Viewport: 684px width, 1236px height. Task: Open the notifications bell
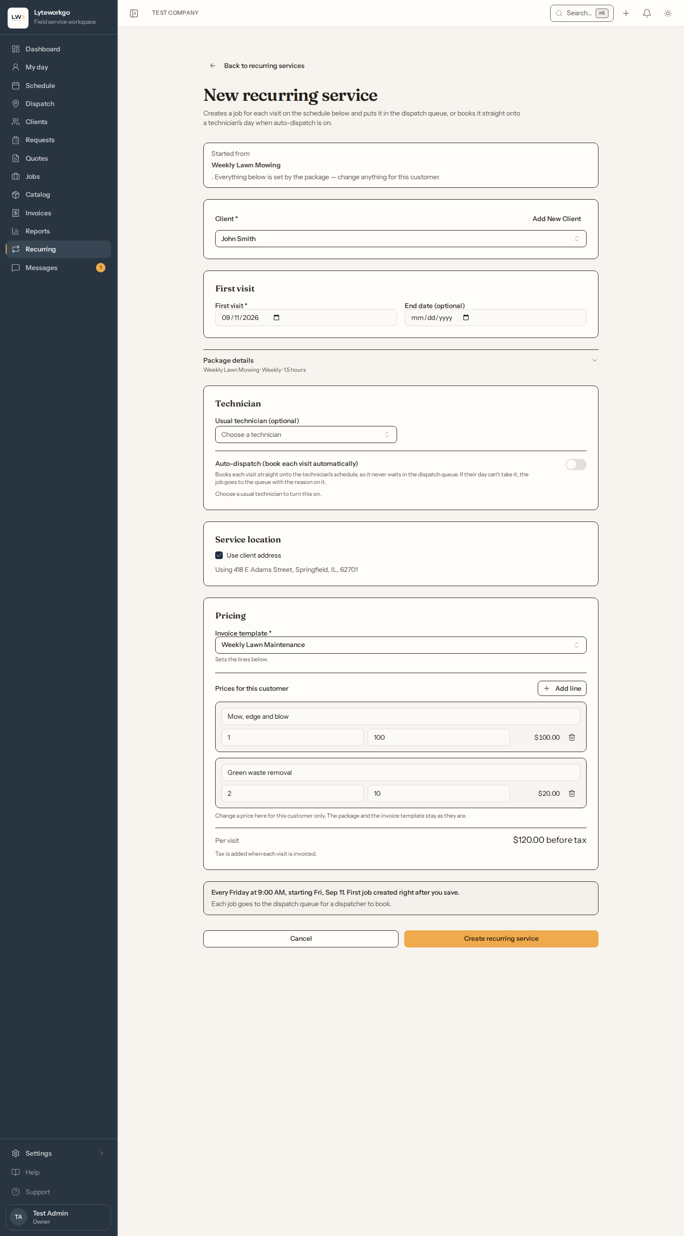click(646, 13)
